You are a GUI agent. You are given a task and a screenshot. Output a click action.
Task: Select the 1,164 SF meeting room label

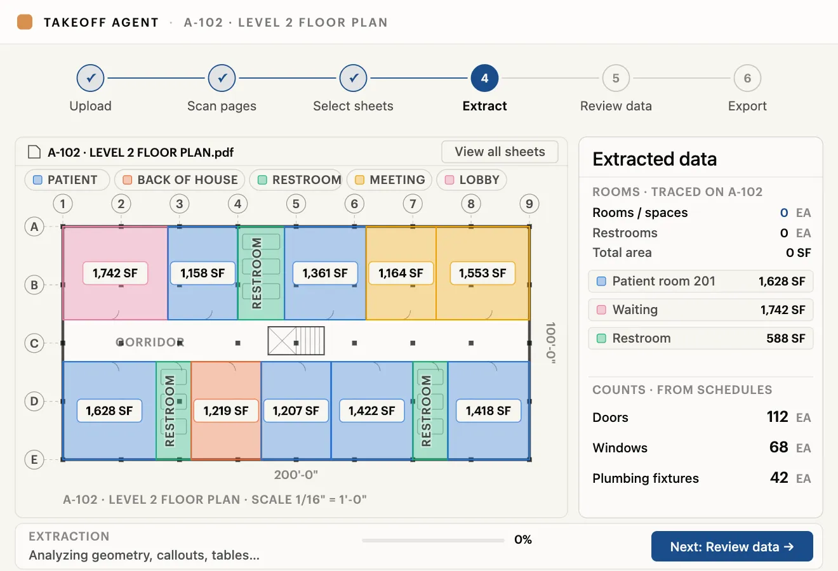coord(401,273)
